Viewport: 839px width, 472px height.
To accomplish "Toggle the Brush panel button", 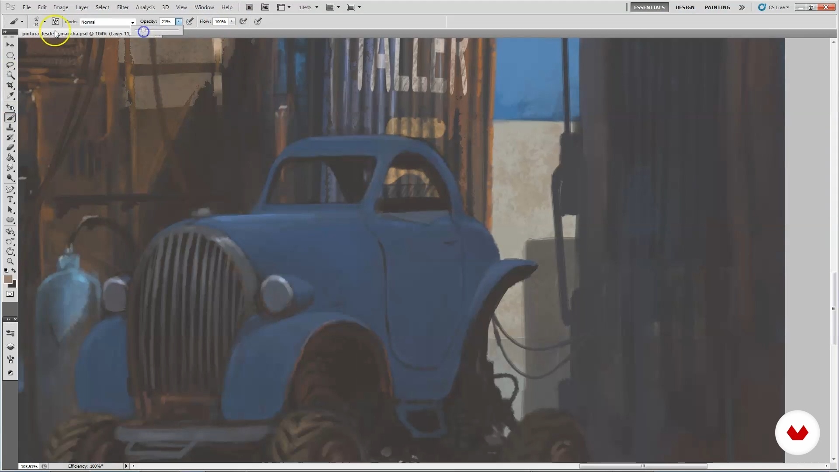I will [x=55, y=21].
